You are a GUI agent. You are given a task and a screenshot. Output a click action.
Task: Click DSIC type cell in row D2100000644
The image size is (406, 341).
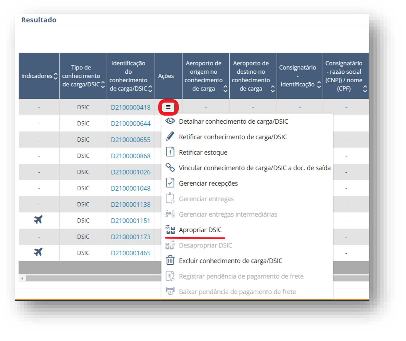[x=83, y=124]
